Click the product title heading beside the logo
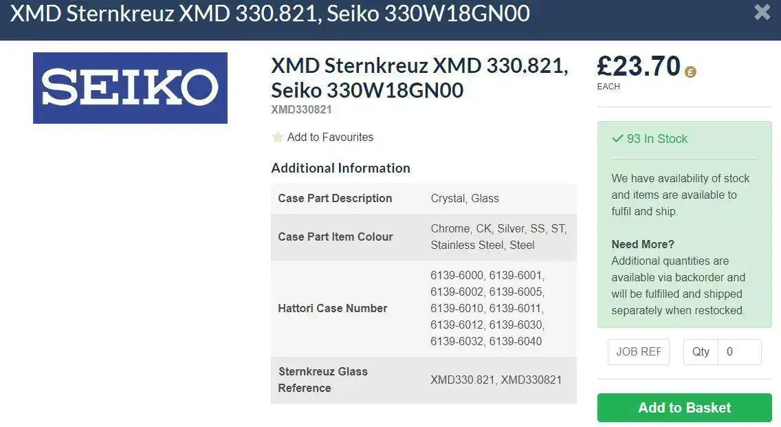 point(419,78)
